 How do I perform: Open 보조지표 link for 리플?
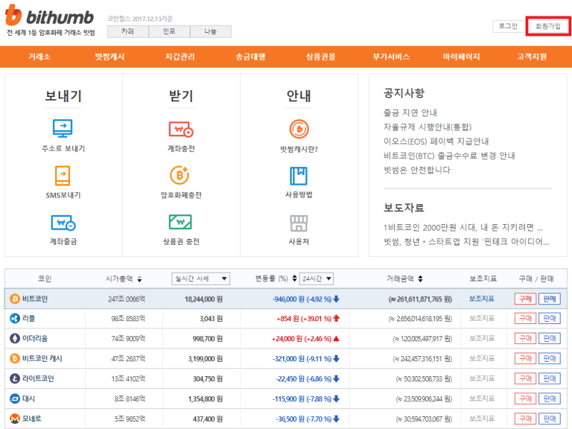(x=481, y=318)
